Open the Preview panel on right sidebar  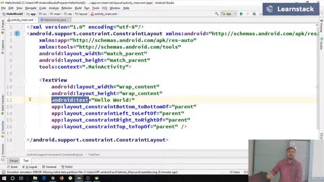tap(321, 26)
